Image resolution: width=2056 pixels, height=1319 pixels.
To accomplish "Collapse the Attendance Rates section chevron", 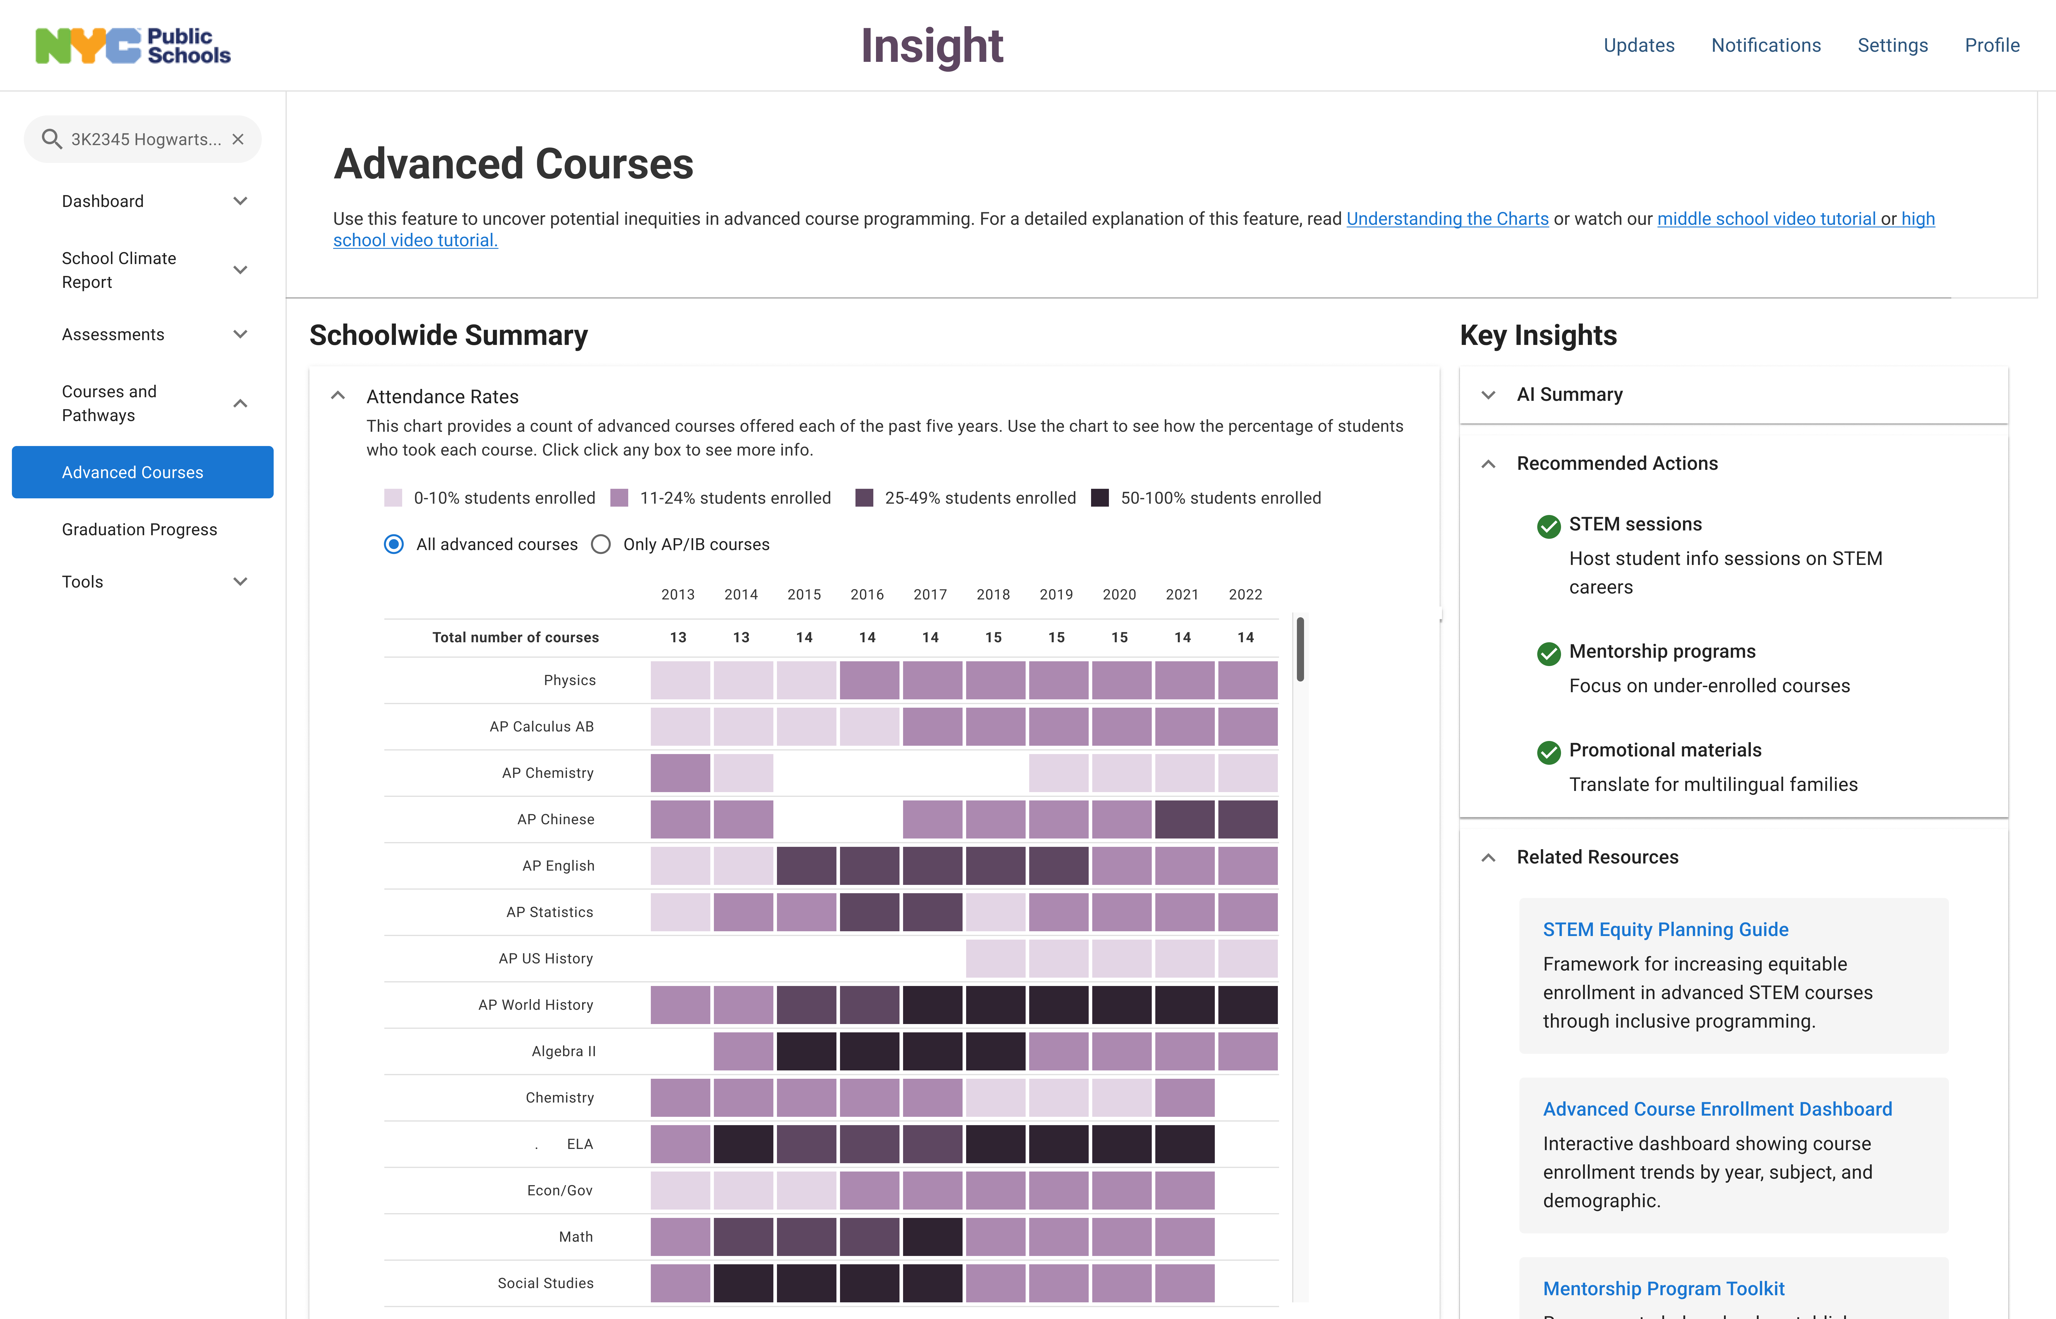I will pyautogui.click(x=339, y=396).
